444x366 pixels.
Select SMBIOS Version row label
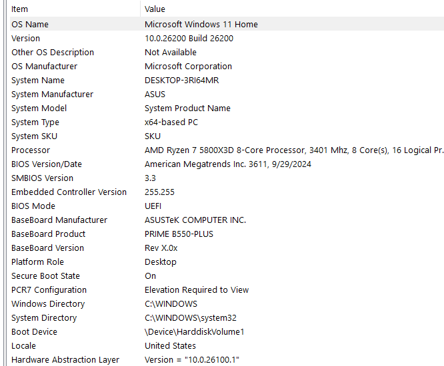click(43, 178)
